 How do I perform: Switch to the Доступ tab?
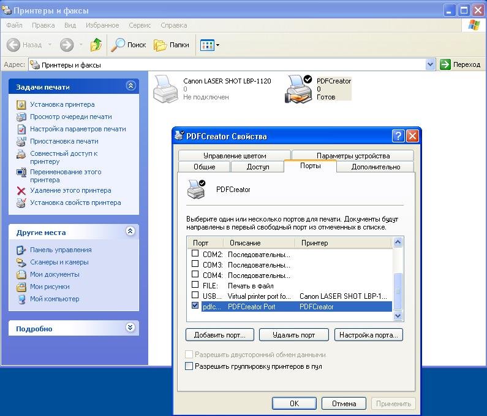coord(258,167)
